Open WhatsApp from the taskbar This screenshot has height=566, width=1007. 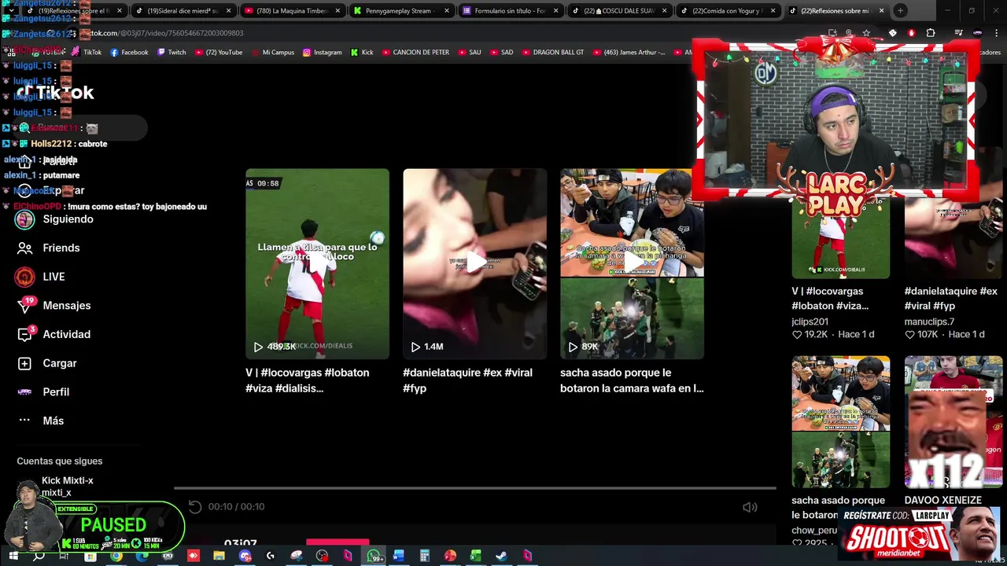point(373,556)
